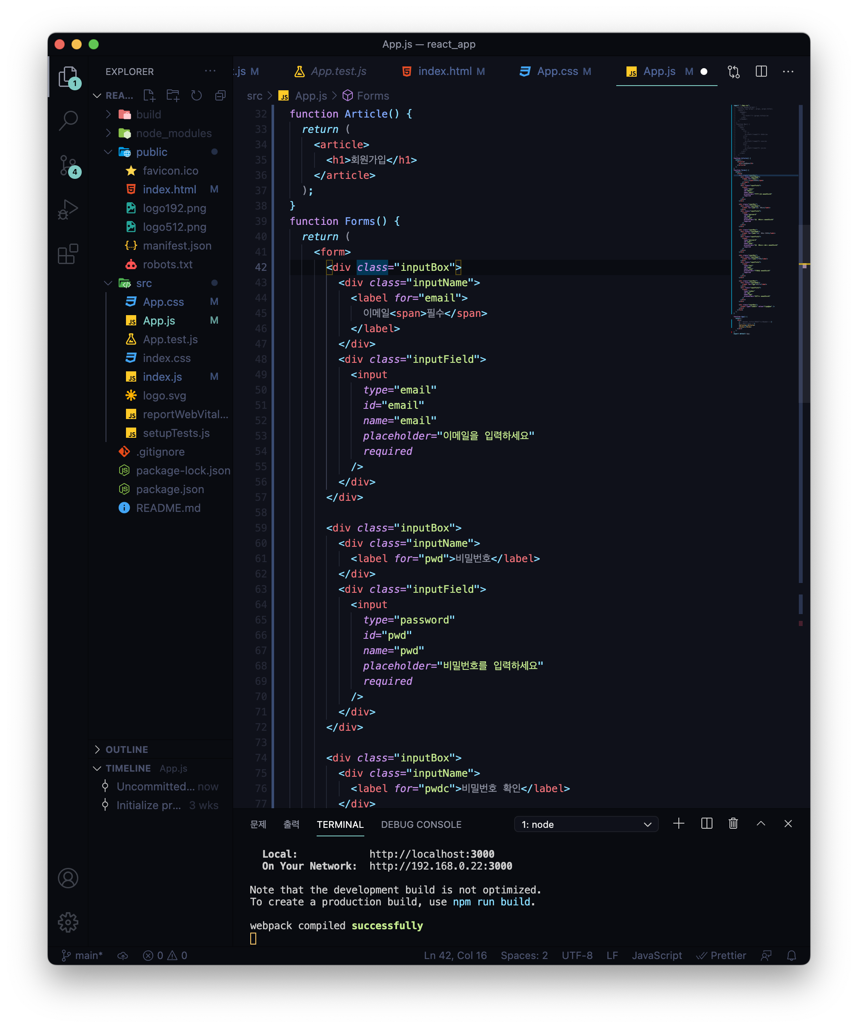Toggle the notifications bell
The width and height of the screenshot is (858, 1028).
(x=792, y=955)
